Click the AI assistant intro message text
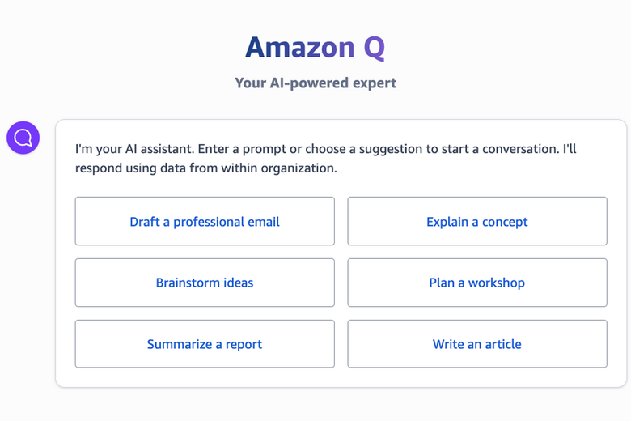Image resolution: width=631 pixels, height=421 pixels. click(325, 150)
